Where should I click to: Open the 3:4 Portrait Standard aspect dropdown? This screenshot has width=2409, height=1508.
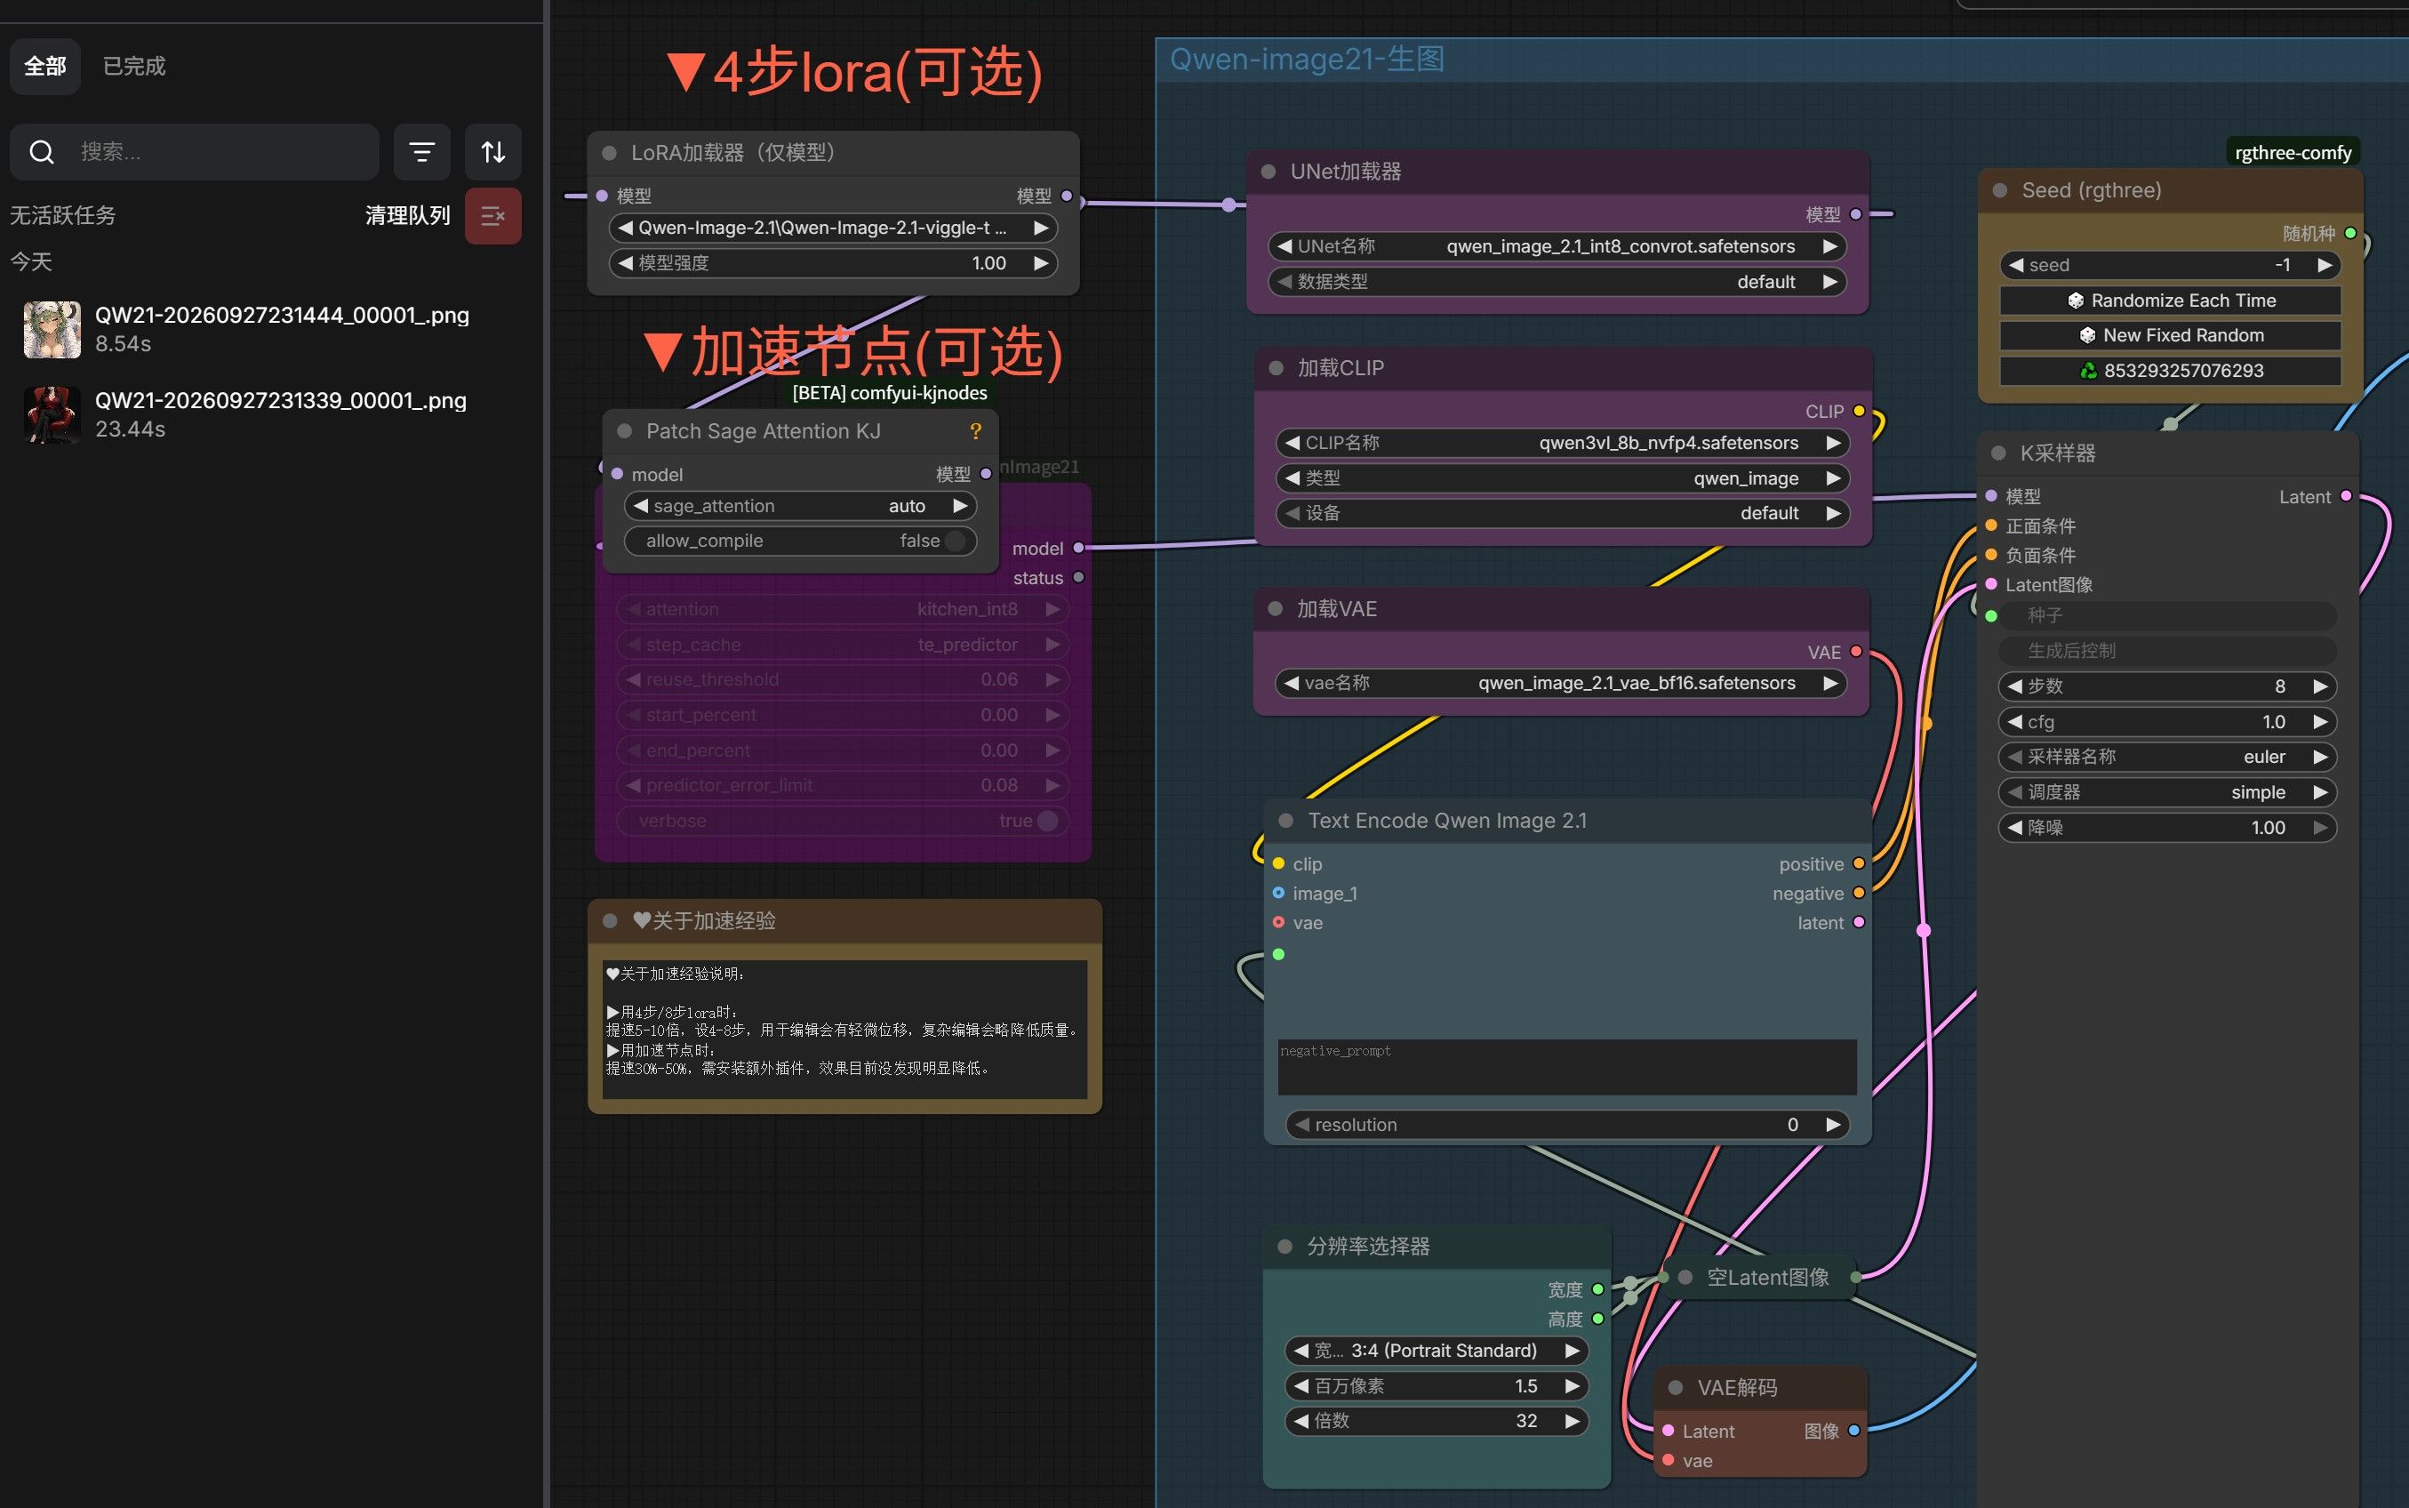tap(1436, 1351)
